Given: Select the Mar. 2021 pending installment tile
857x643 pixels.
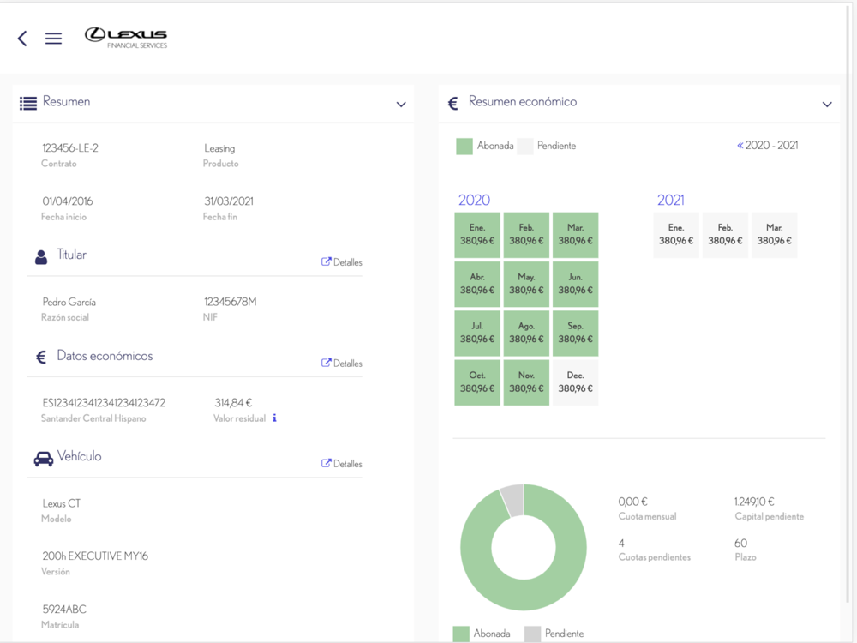Looking at the screenshot, I should (775, 235).
